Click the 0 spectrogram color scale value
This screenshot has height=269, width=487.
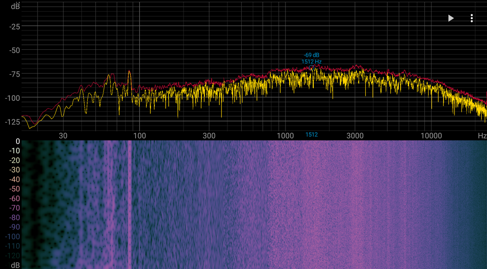18,142
